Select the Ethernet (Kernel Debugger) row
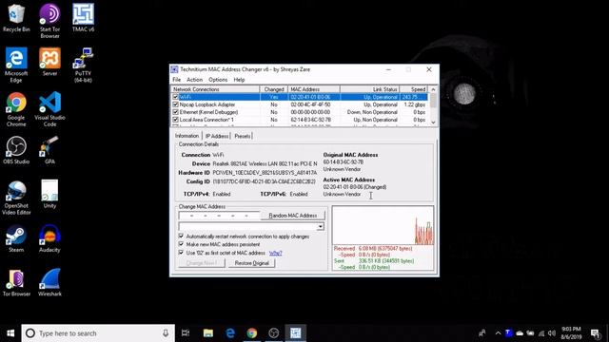609x342 pixels. coord(300,112)
